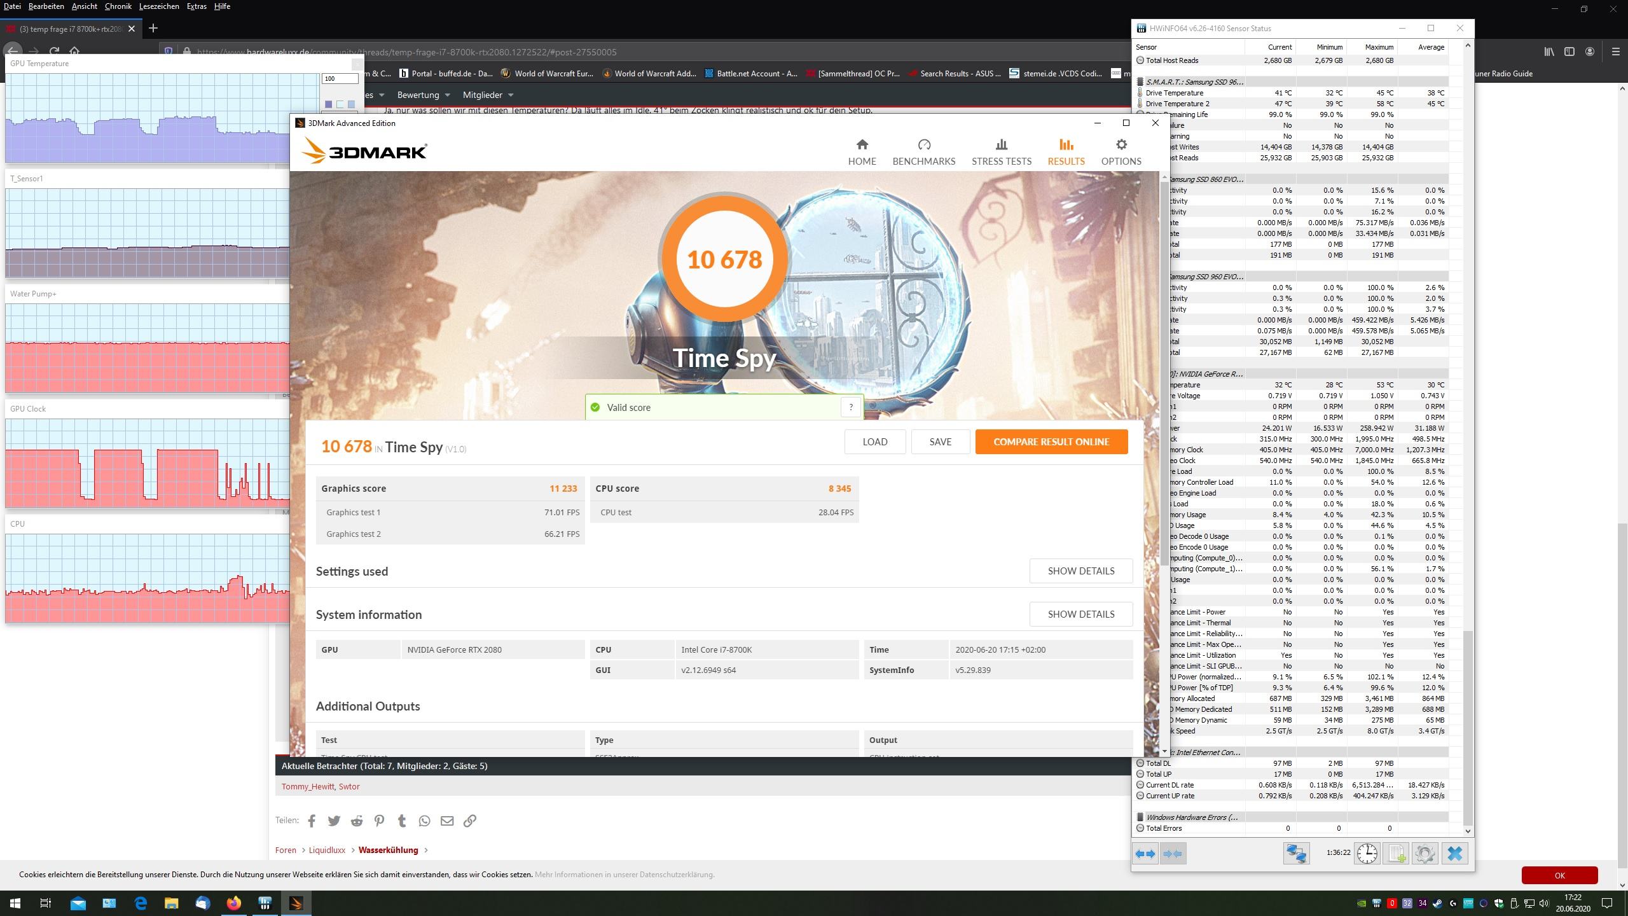Go to the BENCHMARKS section
This screenshot has height=916, width=1628.
[x=923, y=153]
